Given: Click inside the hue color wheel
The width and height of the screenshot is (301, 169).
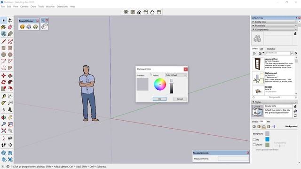Looking at the screenshot, I should pyautogui.click(x=160, y=84).
